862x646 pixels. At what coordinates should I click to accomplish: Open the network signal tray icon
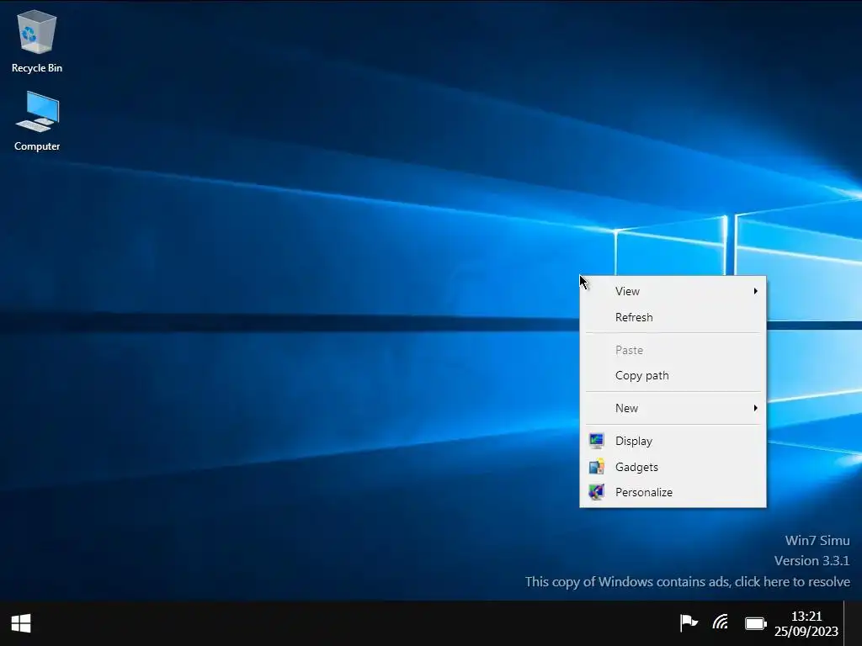[721, 623]
